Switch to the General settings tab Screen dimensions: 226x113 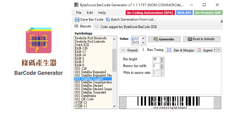129,50
